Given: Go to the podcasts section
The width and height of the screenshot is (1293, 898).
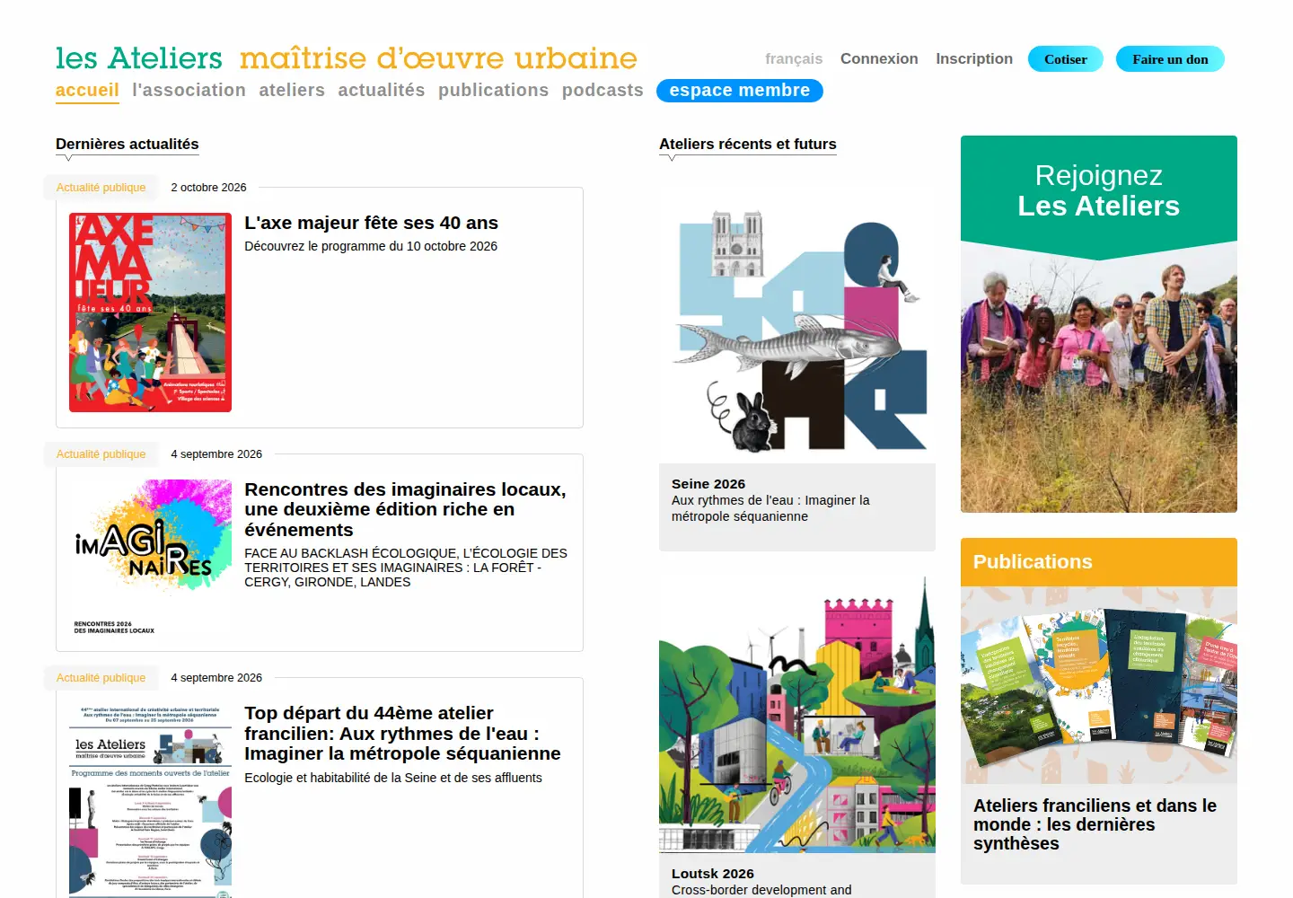Looking at the screenshot, I should (x=603, y=90).
